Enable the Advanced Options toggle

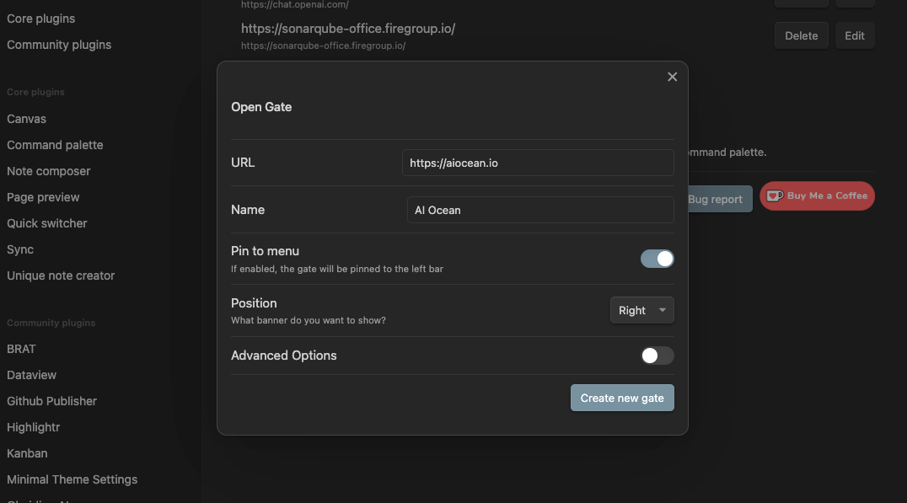pyautogui.click(x=657, y=356)
